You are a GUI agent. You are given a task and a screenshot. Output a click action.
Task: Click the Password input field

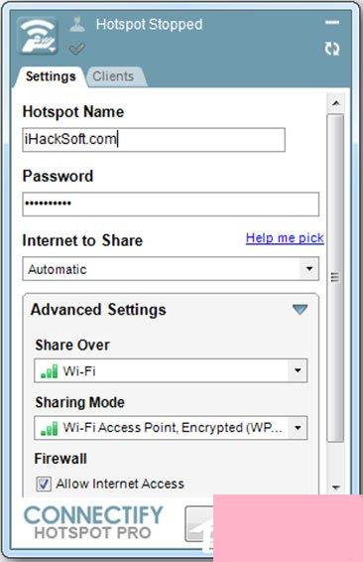pyautogui.click(x=171, y=204)
